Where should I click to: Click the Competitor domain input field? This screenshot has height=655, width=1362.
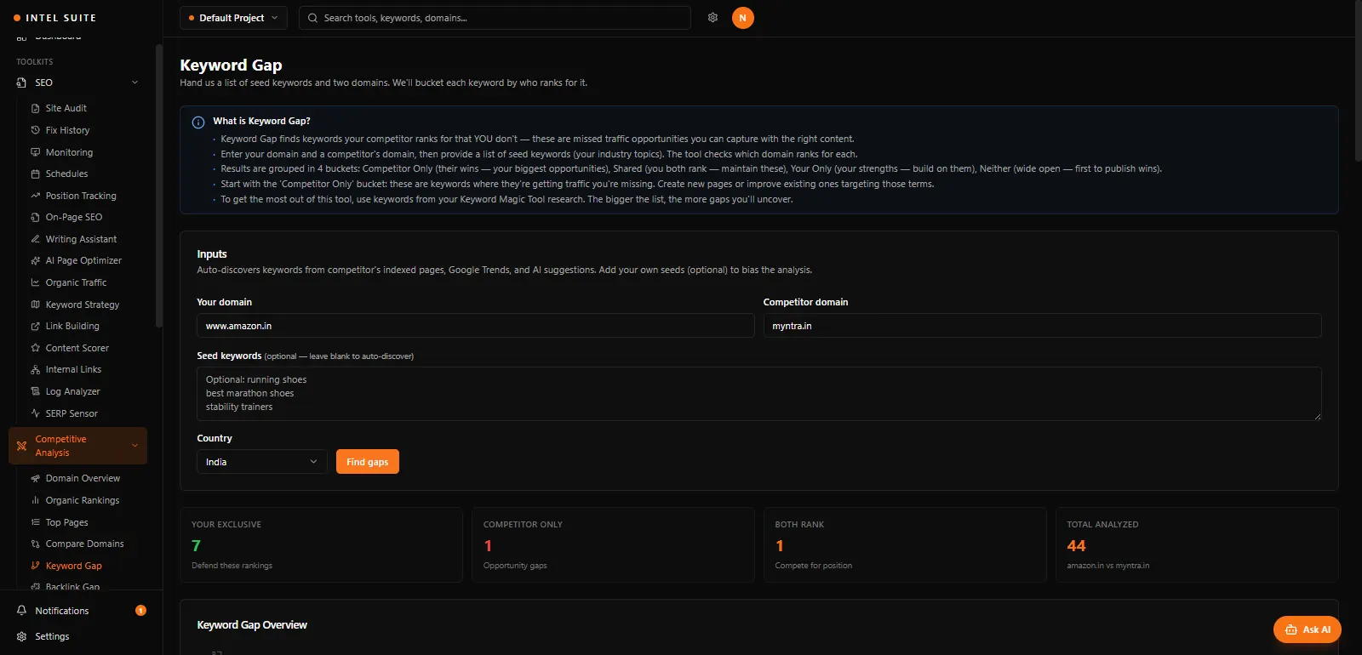tap(1042, 326)
